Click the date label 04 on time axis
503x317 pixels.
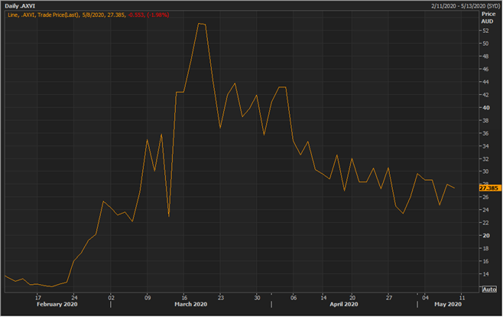point(425,298)
